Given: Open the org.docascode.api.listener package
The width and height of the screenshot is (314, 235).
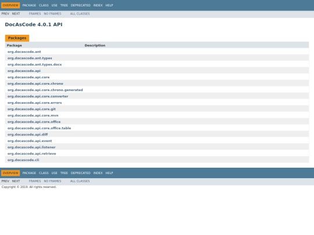Looking at the screenshot, I should tap(31, 147).
